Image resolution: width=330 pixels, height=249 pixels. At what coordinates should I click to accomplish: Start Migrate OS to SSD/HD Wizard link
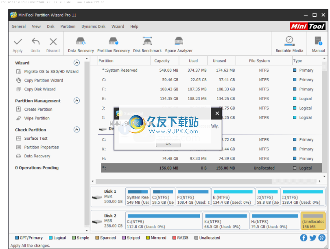pyautogui.click(x=51, y=71)
